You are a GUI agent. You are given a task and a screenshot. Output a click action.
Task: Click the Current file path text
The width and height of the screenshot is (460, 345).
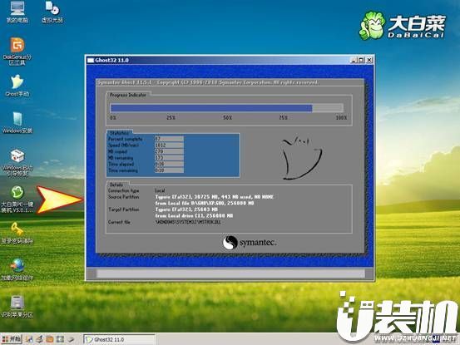click(x=188, y=222)
